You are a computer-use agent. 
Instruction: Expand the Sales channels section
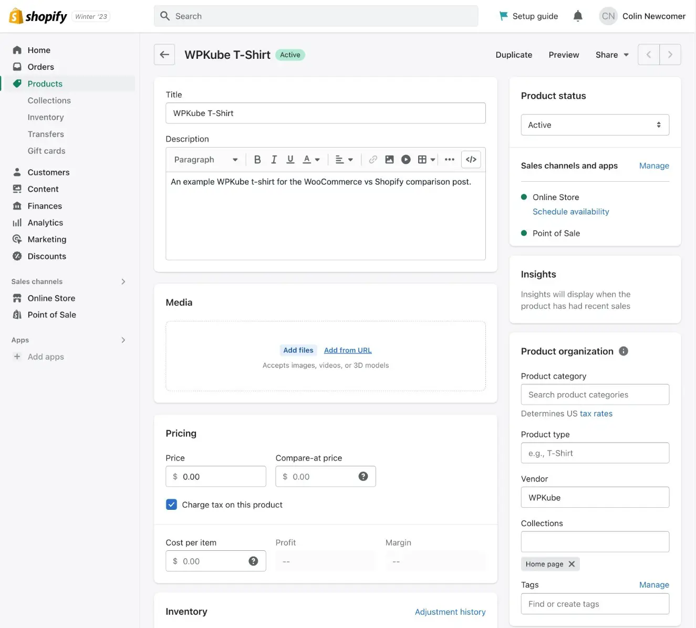[x=123, y=281]
